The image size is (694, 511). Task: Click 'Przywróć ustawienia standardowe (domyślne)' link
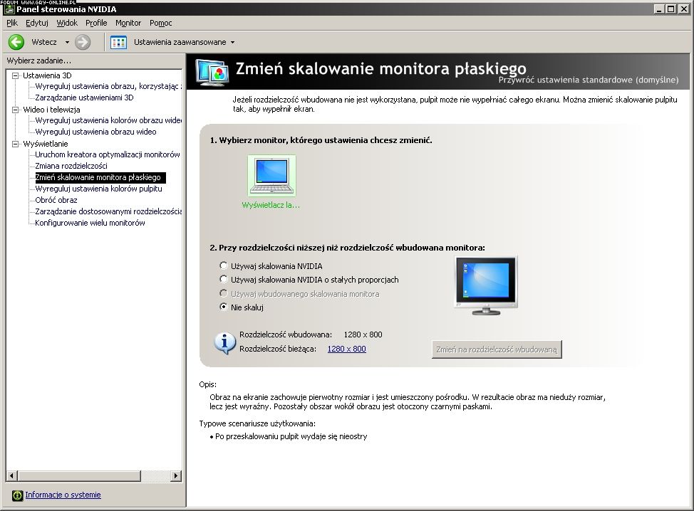pyautogui.click(x=589, y=80)
